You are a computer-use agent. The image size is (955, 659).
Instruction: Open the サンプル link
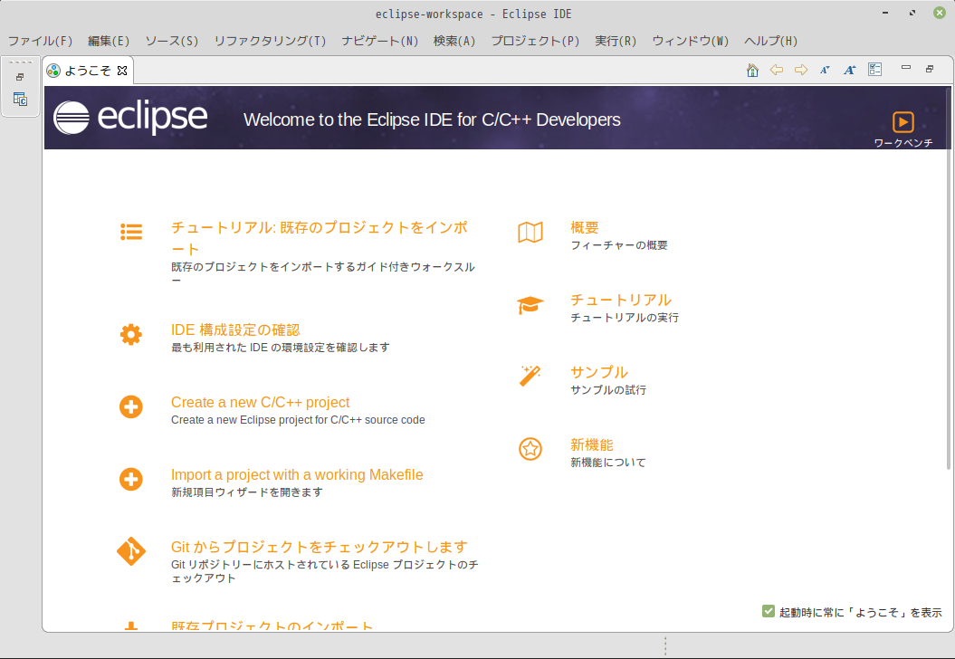(x=598, y=372)
